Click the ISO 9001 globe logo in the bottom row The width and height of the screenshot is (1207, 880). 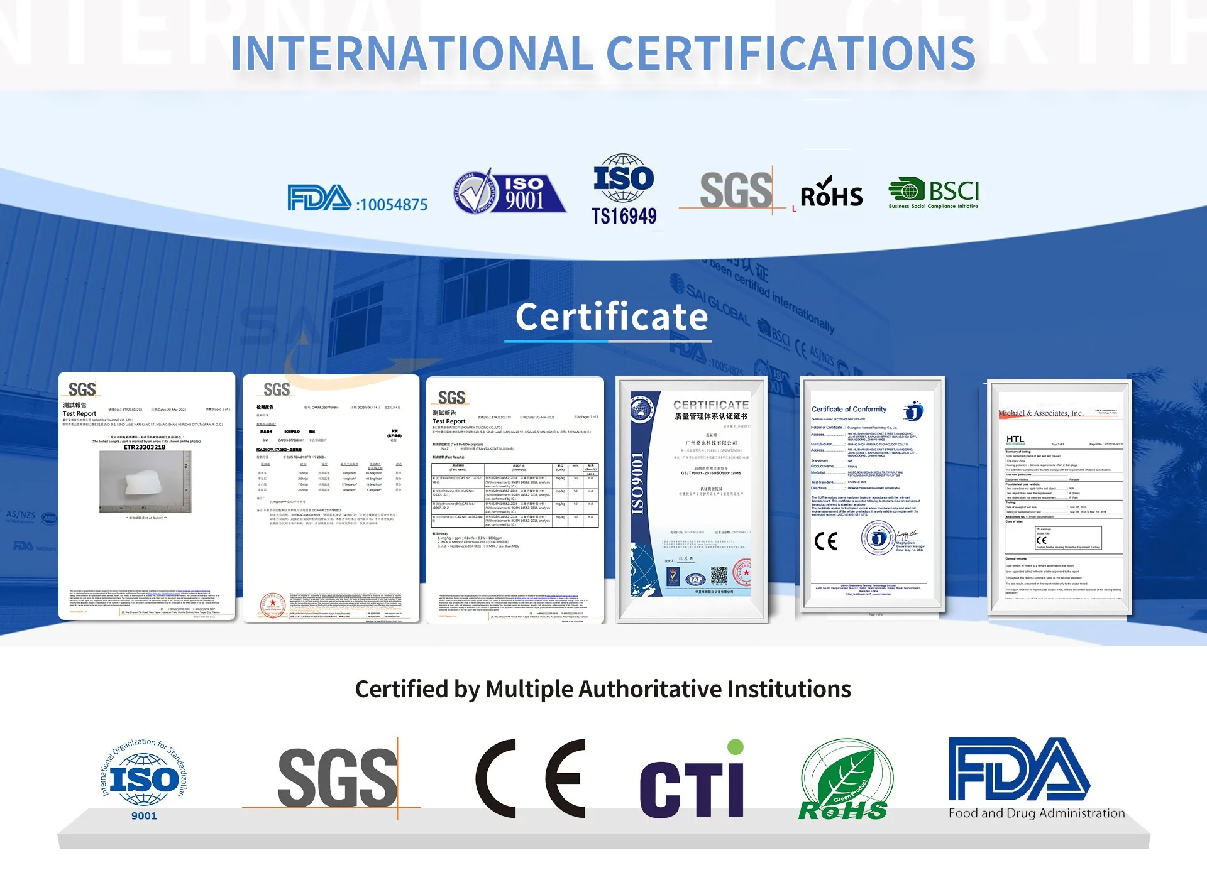pyautogui.click(x=144, y=780)
